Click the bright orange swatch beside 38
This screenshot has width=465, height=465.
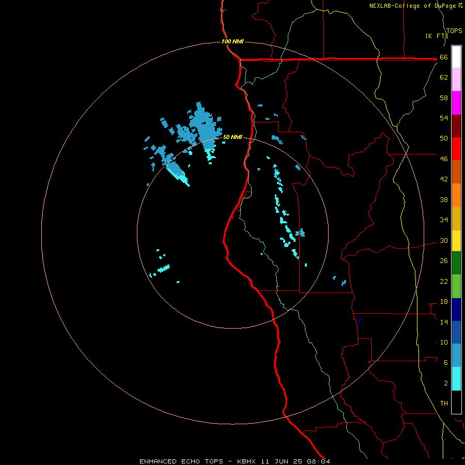pyautogui.click(x=456, y=195)
